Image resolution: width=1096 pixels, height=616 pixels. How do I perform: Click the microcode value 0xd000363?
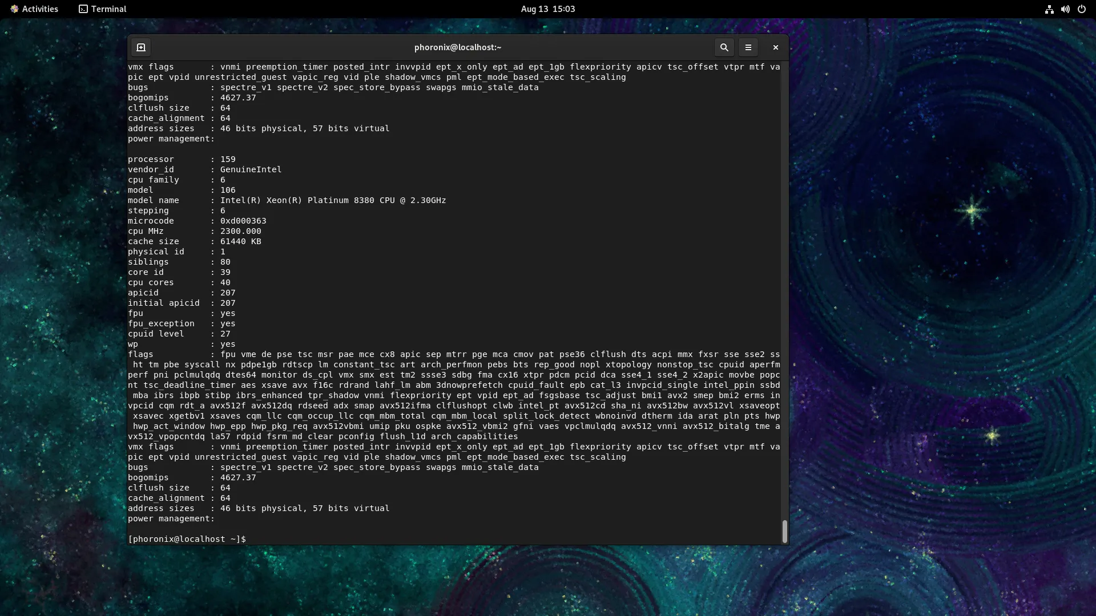[x=243, y=221]
